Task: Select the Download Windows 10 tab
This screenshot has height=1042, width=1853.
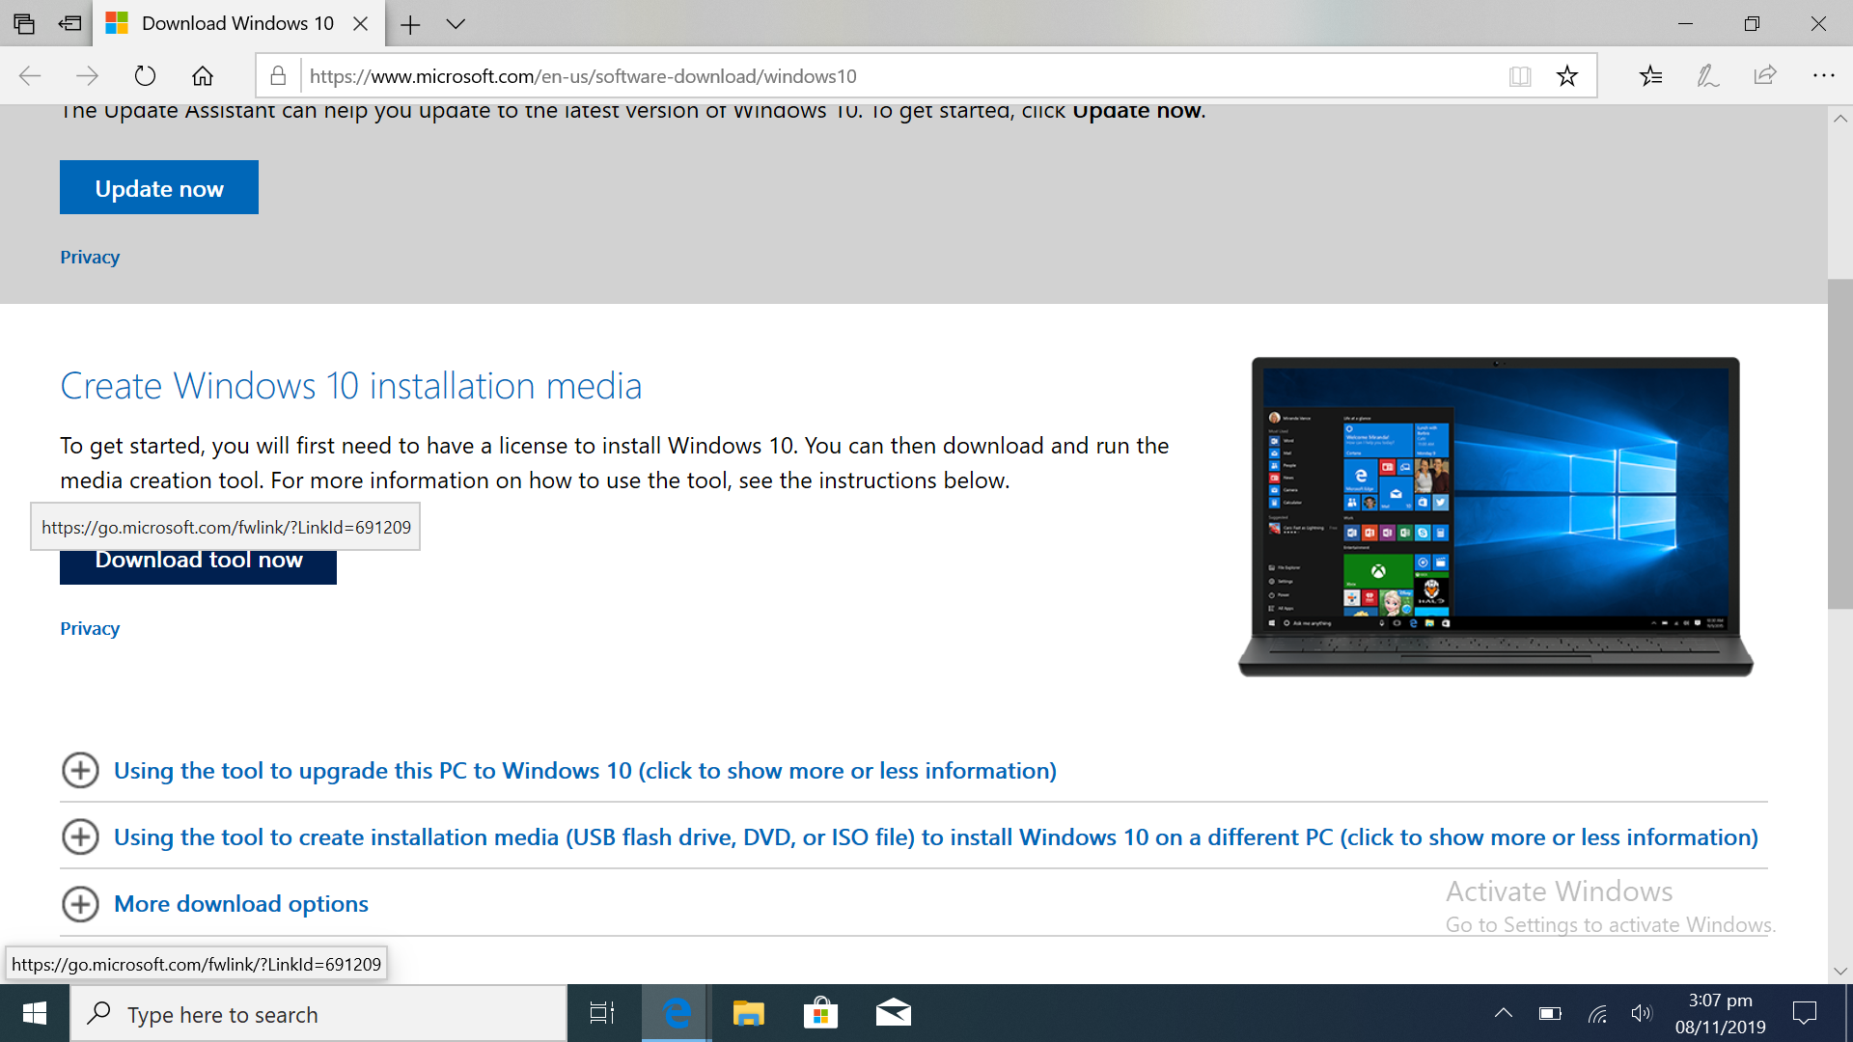Action: click(x=236, y=23)
